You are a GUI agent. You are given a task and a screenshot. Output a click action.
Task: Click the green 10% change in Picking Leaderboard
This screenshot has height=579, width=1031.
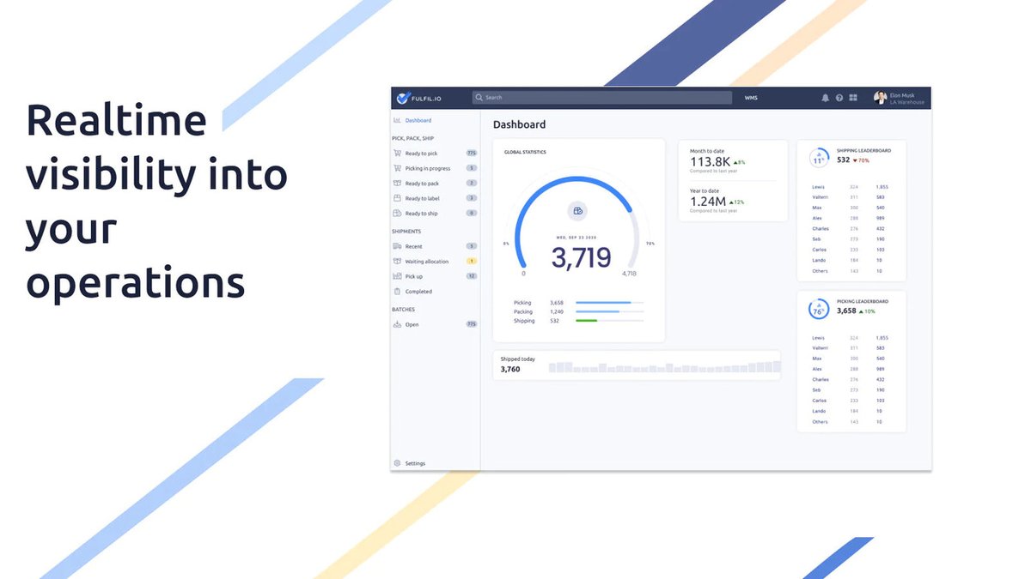(867, 311)
